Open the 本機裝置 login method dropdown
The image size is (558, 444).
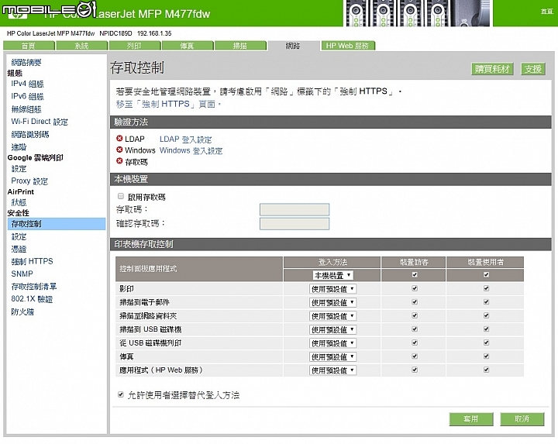click(332, 275)
